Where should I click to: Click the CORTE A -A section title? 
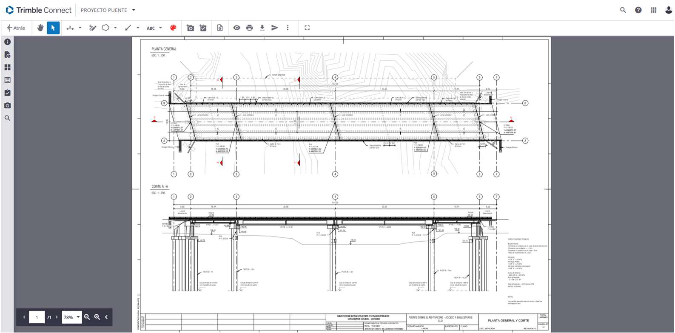coord(159,186)
